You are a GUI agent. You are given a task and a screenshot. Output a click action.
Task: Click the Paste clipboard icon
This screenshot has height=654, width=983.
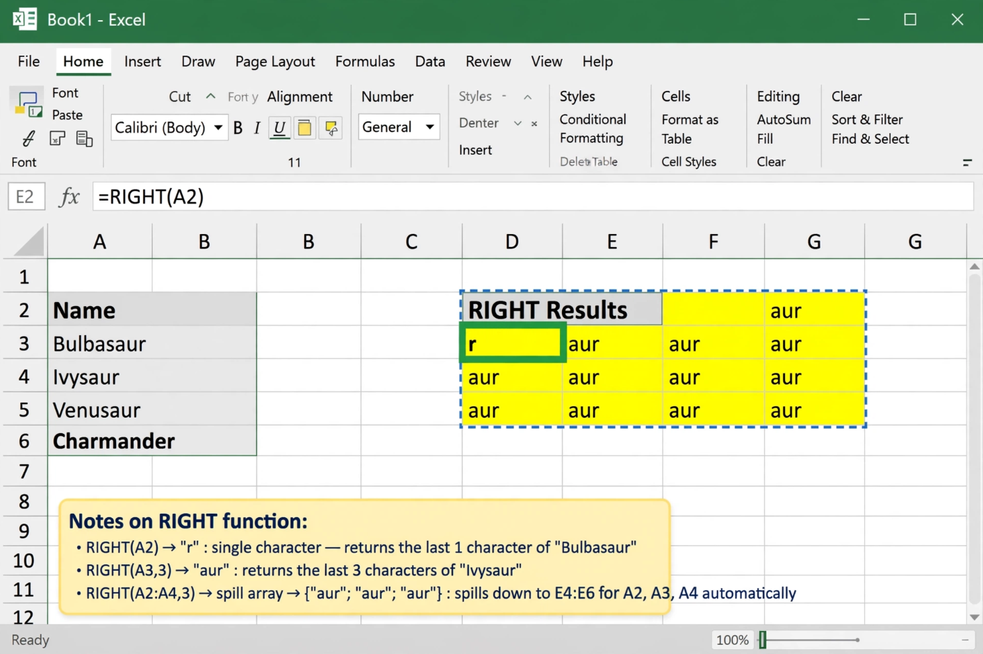pyautogui.click(x=28, y=103)
